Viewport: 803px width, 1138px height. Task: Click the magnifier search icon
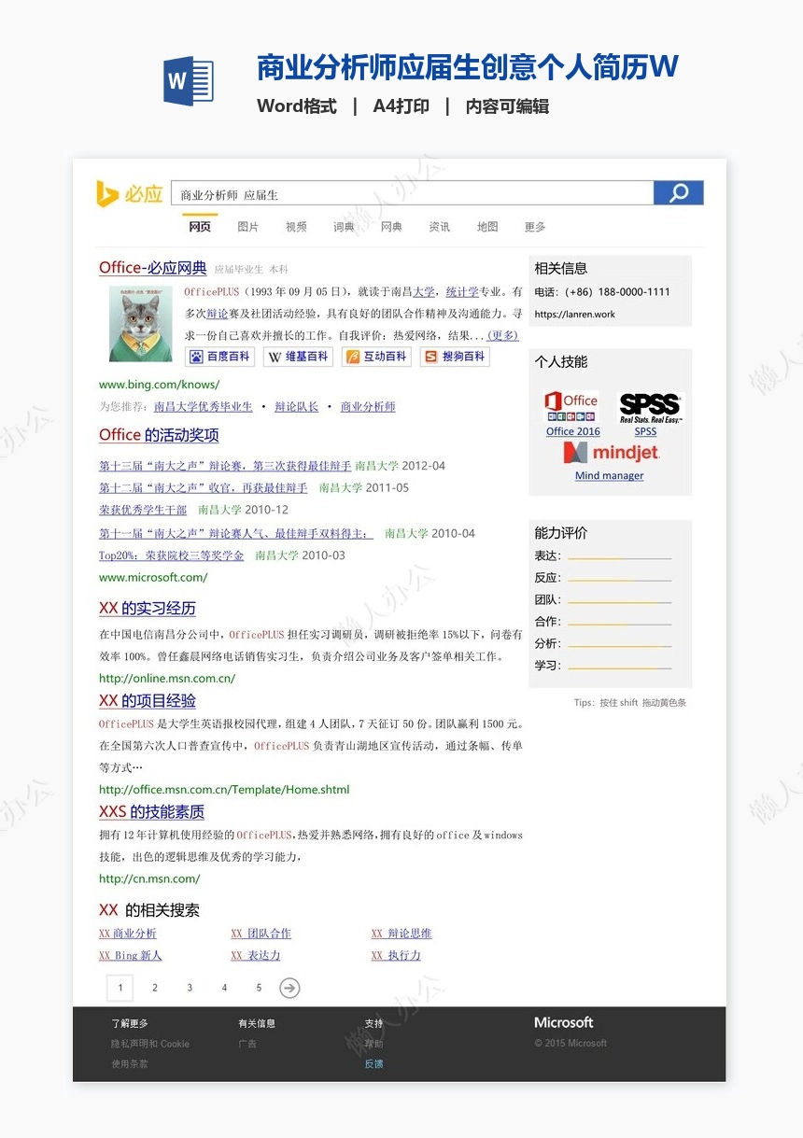tap(678, 192)
